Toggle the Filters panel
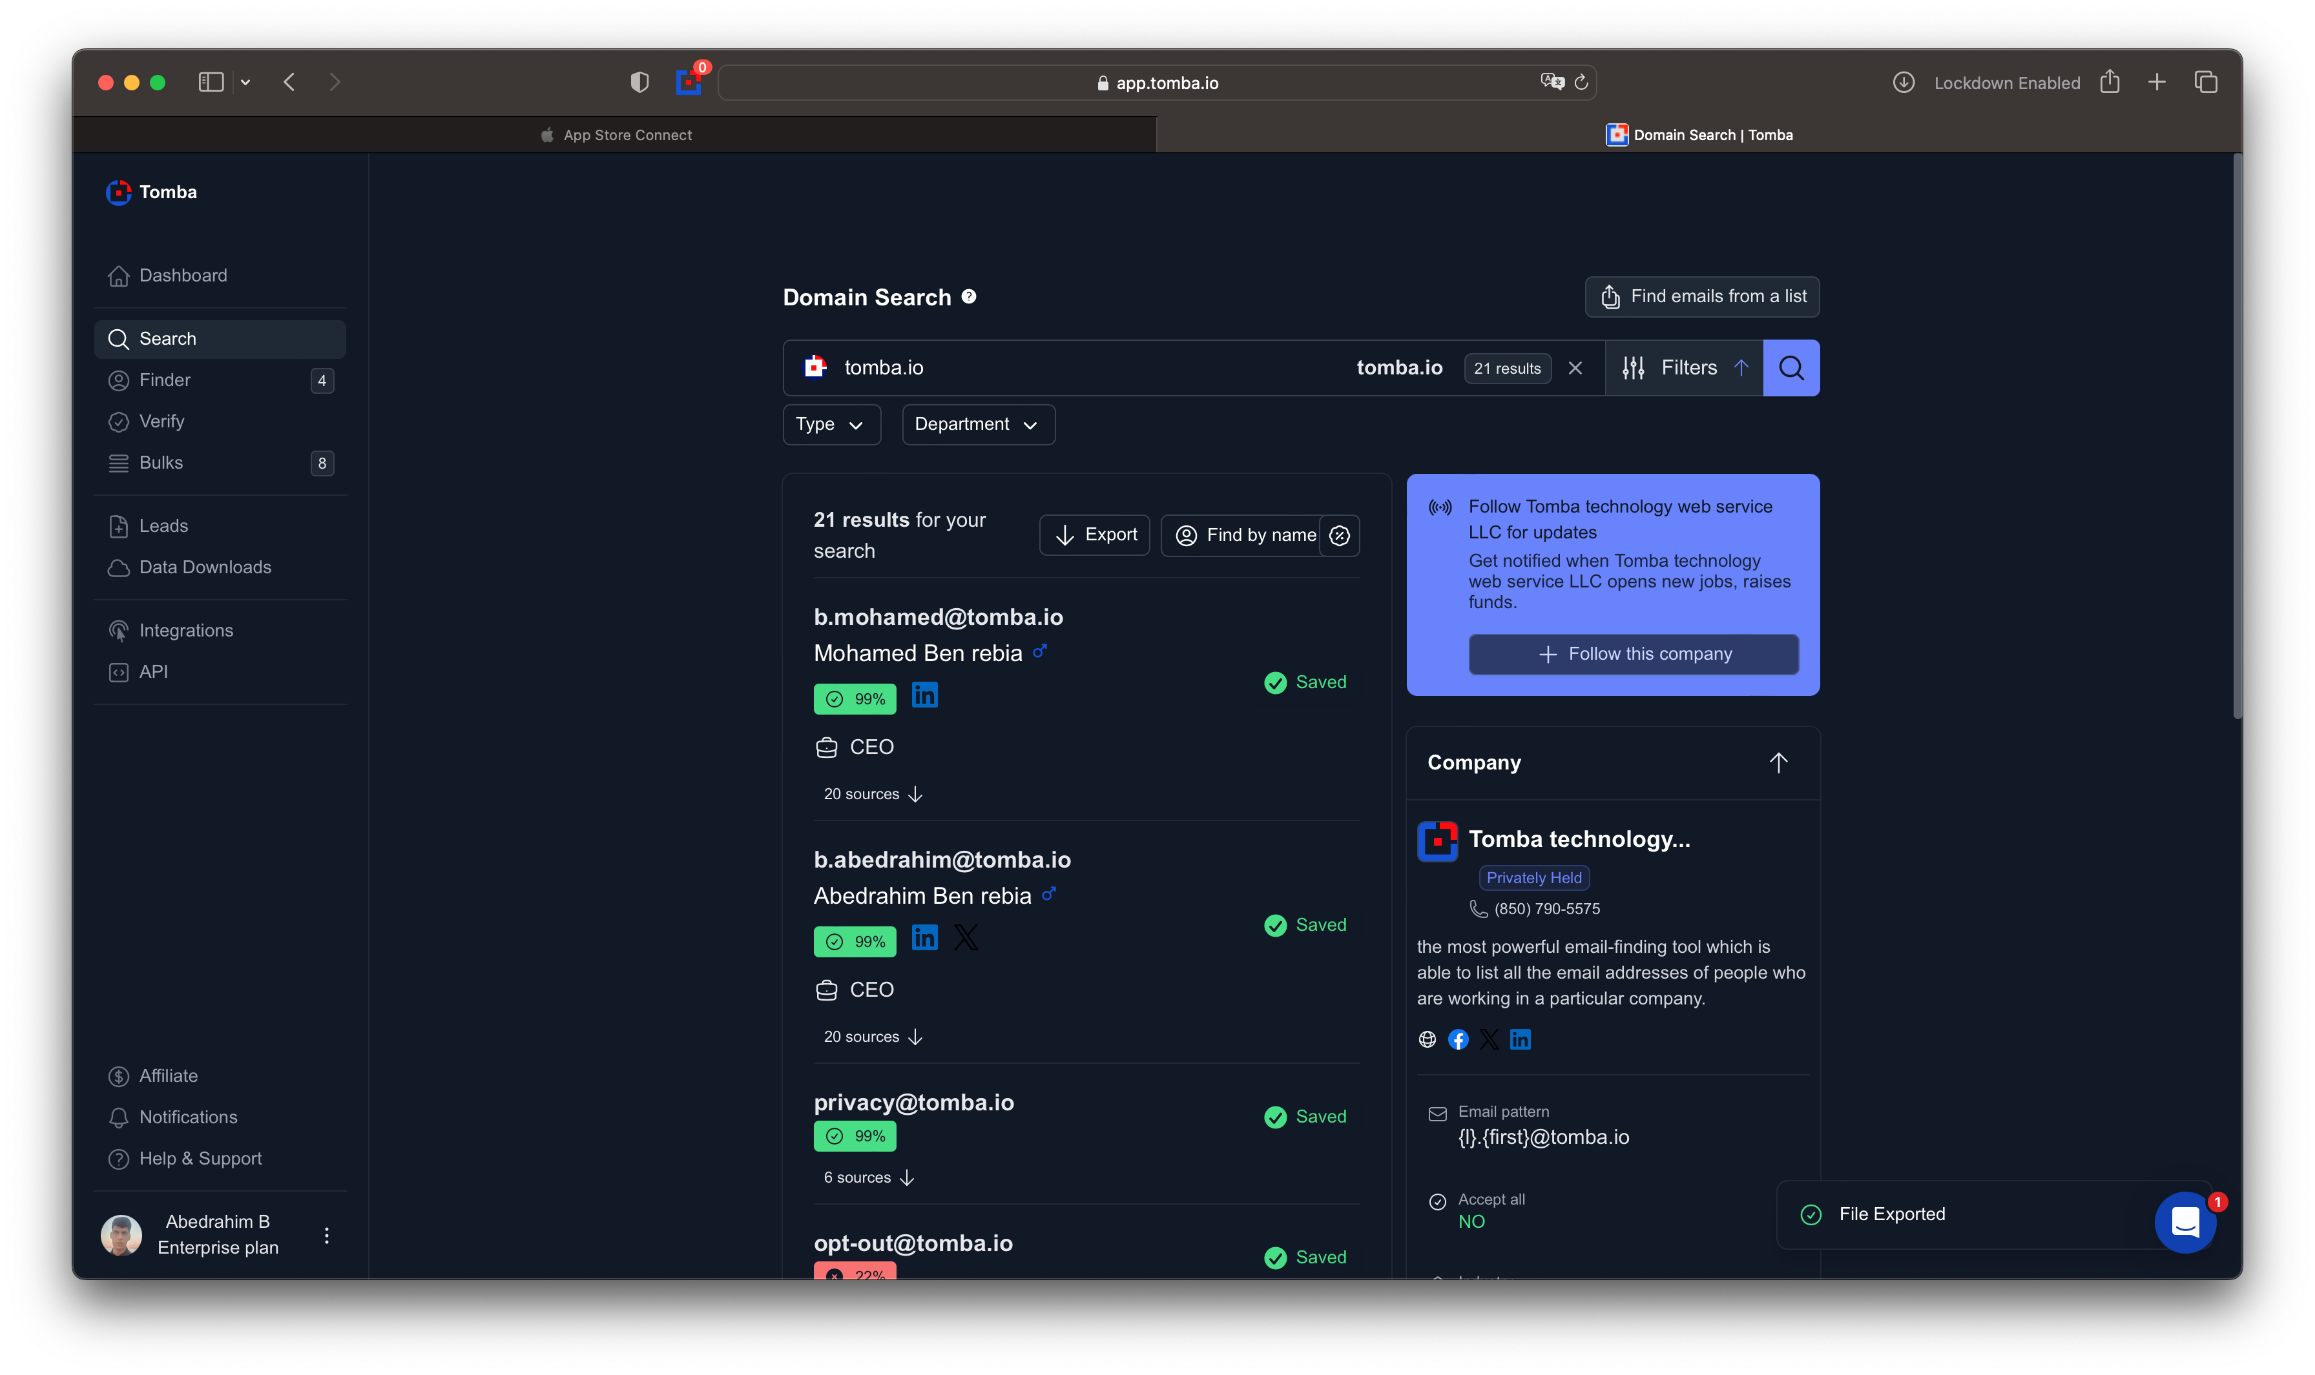Viewport: 2315px width, 1375px height. [1684, 368]
